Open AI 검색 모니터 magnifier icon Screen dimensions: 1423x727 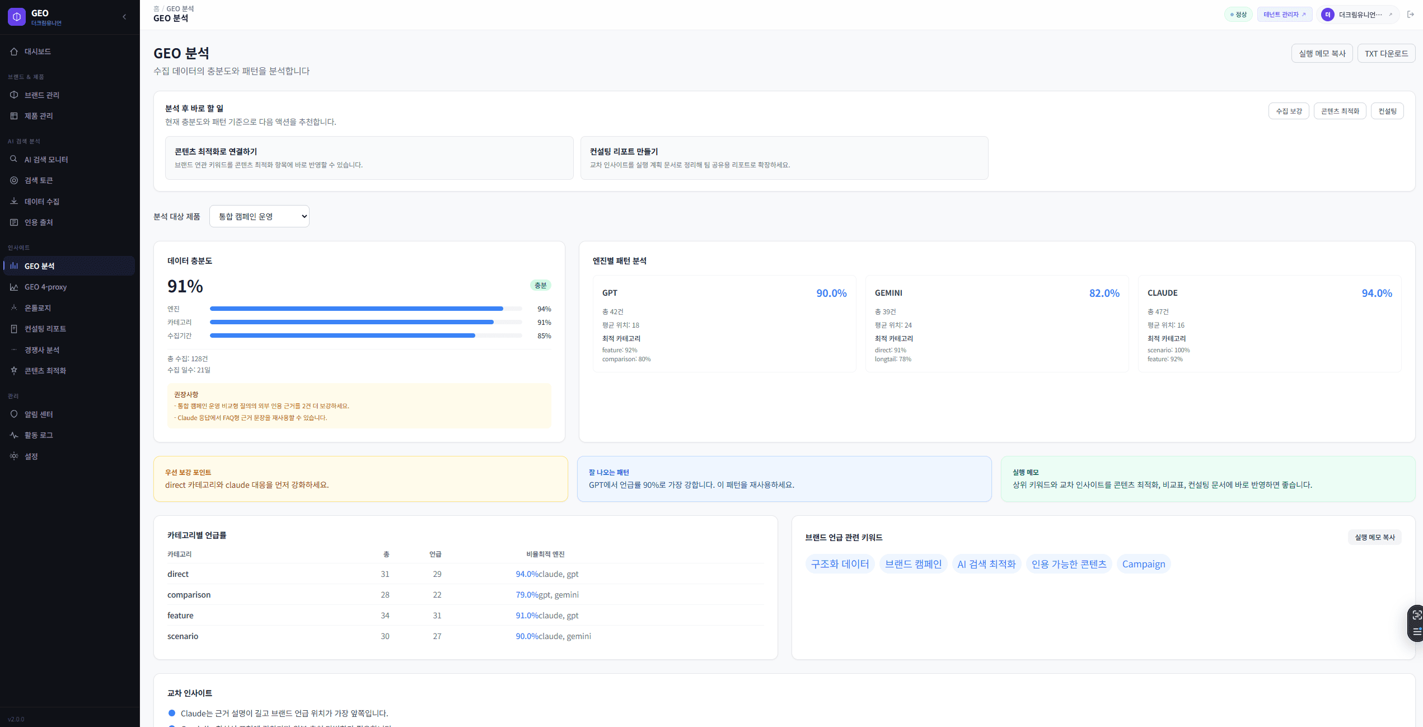(x=14, y=159)
